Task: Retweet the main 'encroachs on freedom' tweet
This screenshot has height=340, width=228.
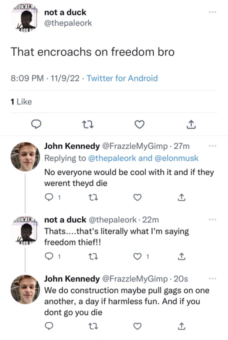Action: pos(88,124)
